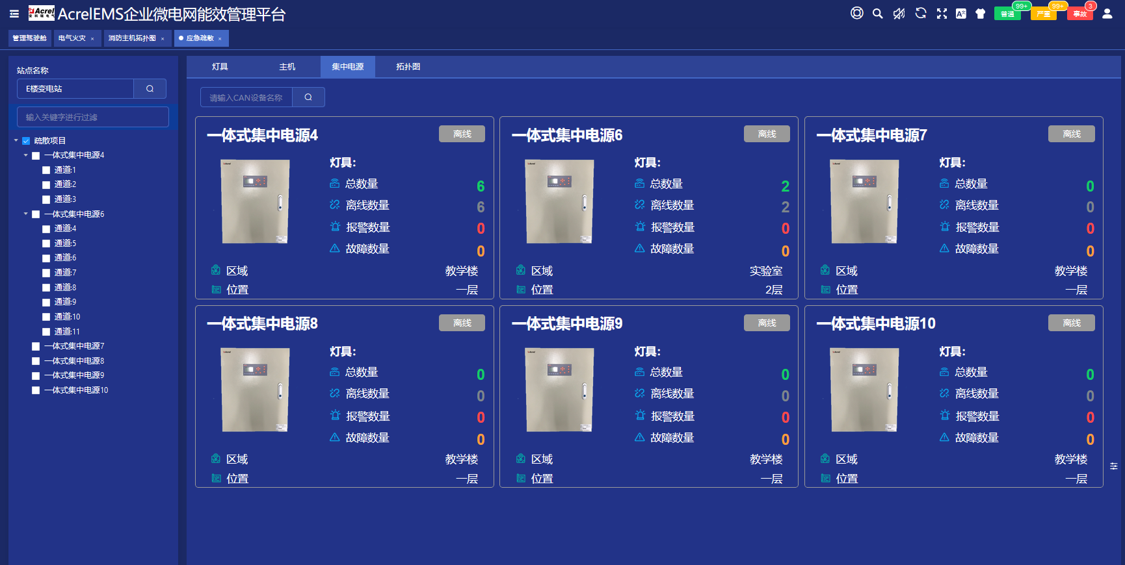Click the red 事故 alarm button

1079,14
